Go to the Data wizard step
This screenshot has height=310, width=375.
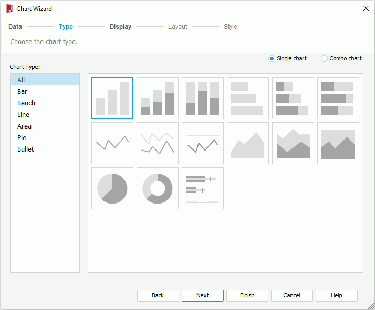tap(15, 27)
